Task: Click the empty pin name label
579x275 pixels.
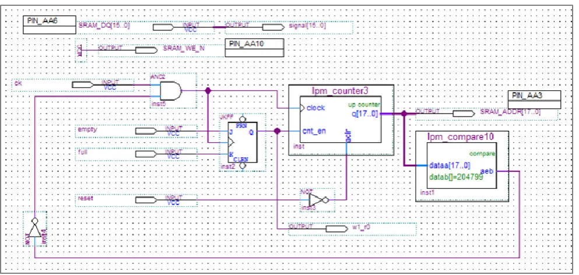Action: (x=87, y=129)
